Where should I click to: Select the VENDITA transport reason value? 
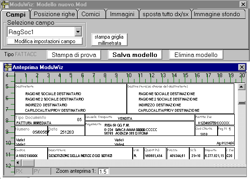[x=125, y=118]
